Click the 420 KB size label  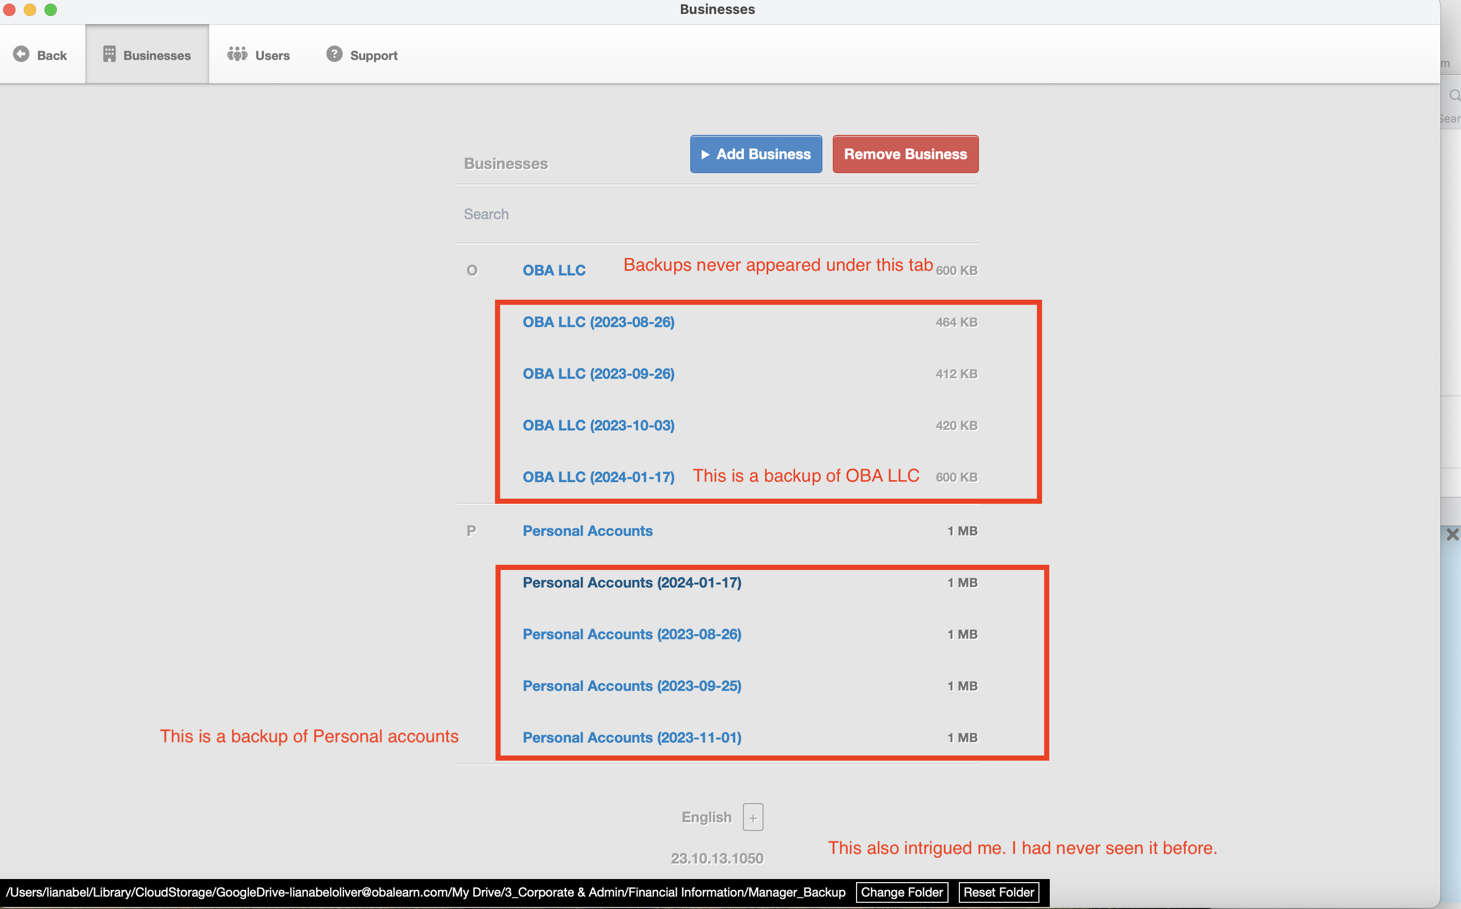click(x=956, y=426)
